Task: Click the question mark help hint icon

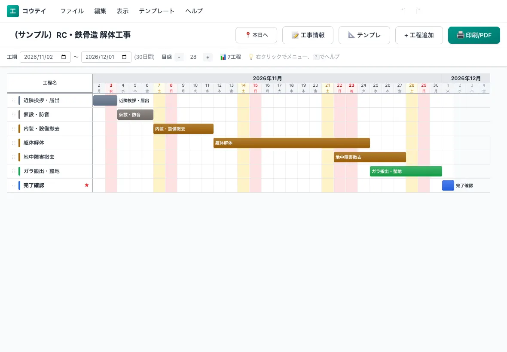Action: 316,57
